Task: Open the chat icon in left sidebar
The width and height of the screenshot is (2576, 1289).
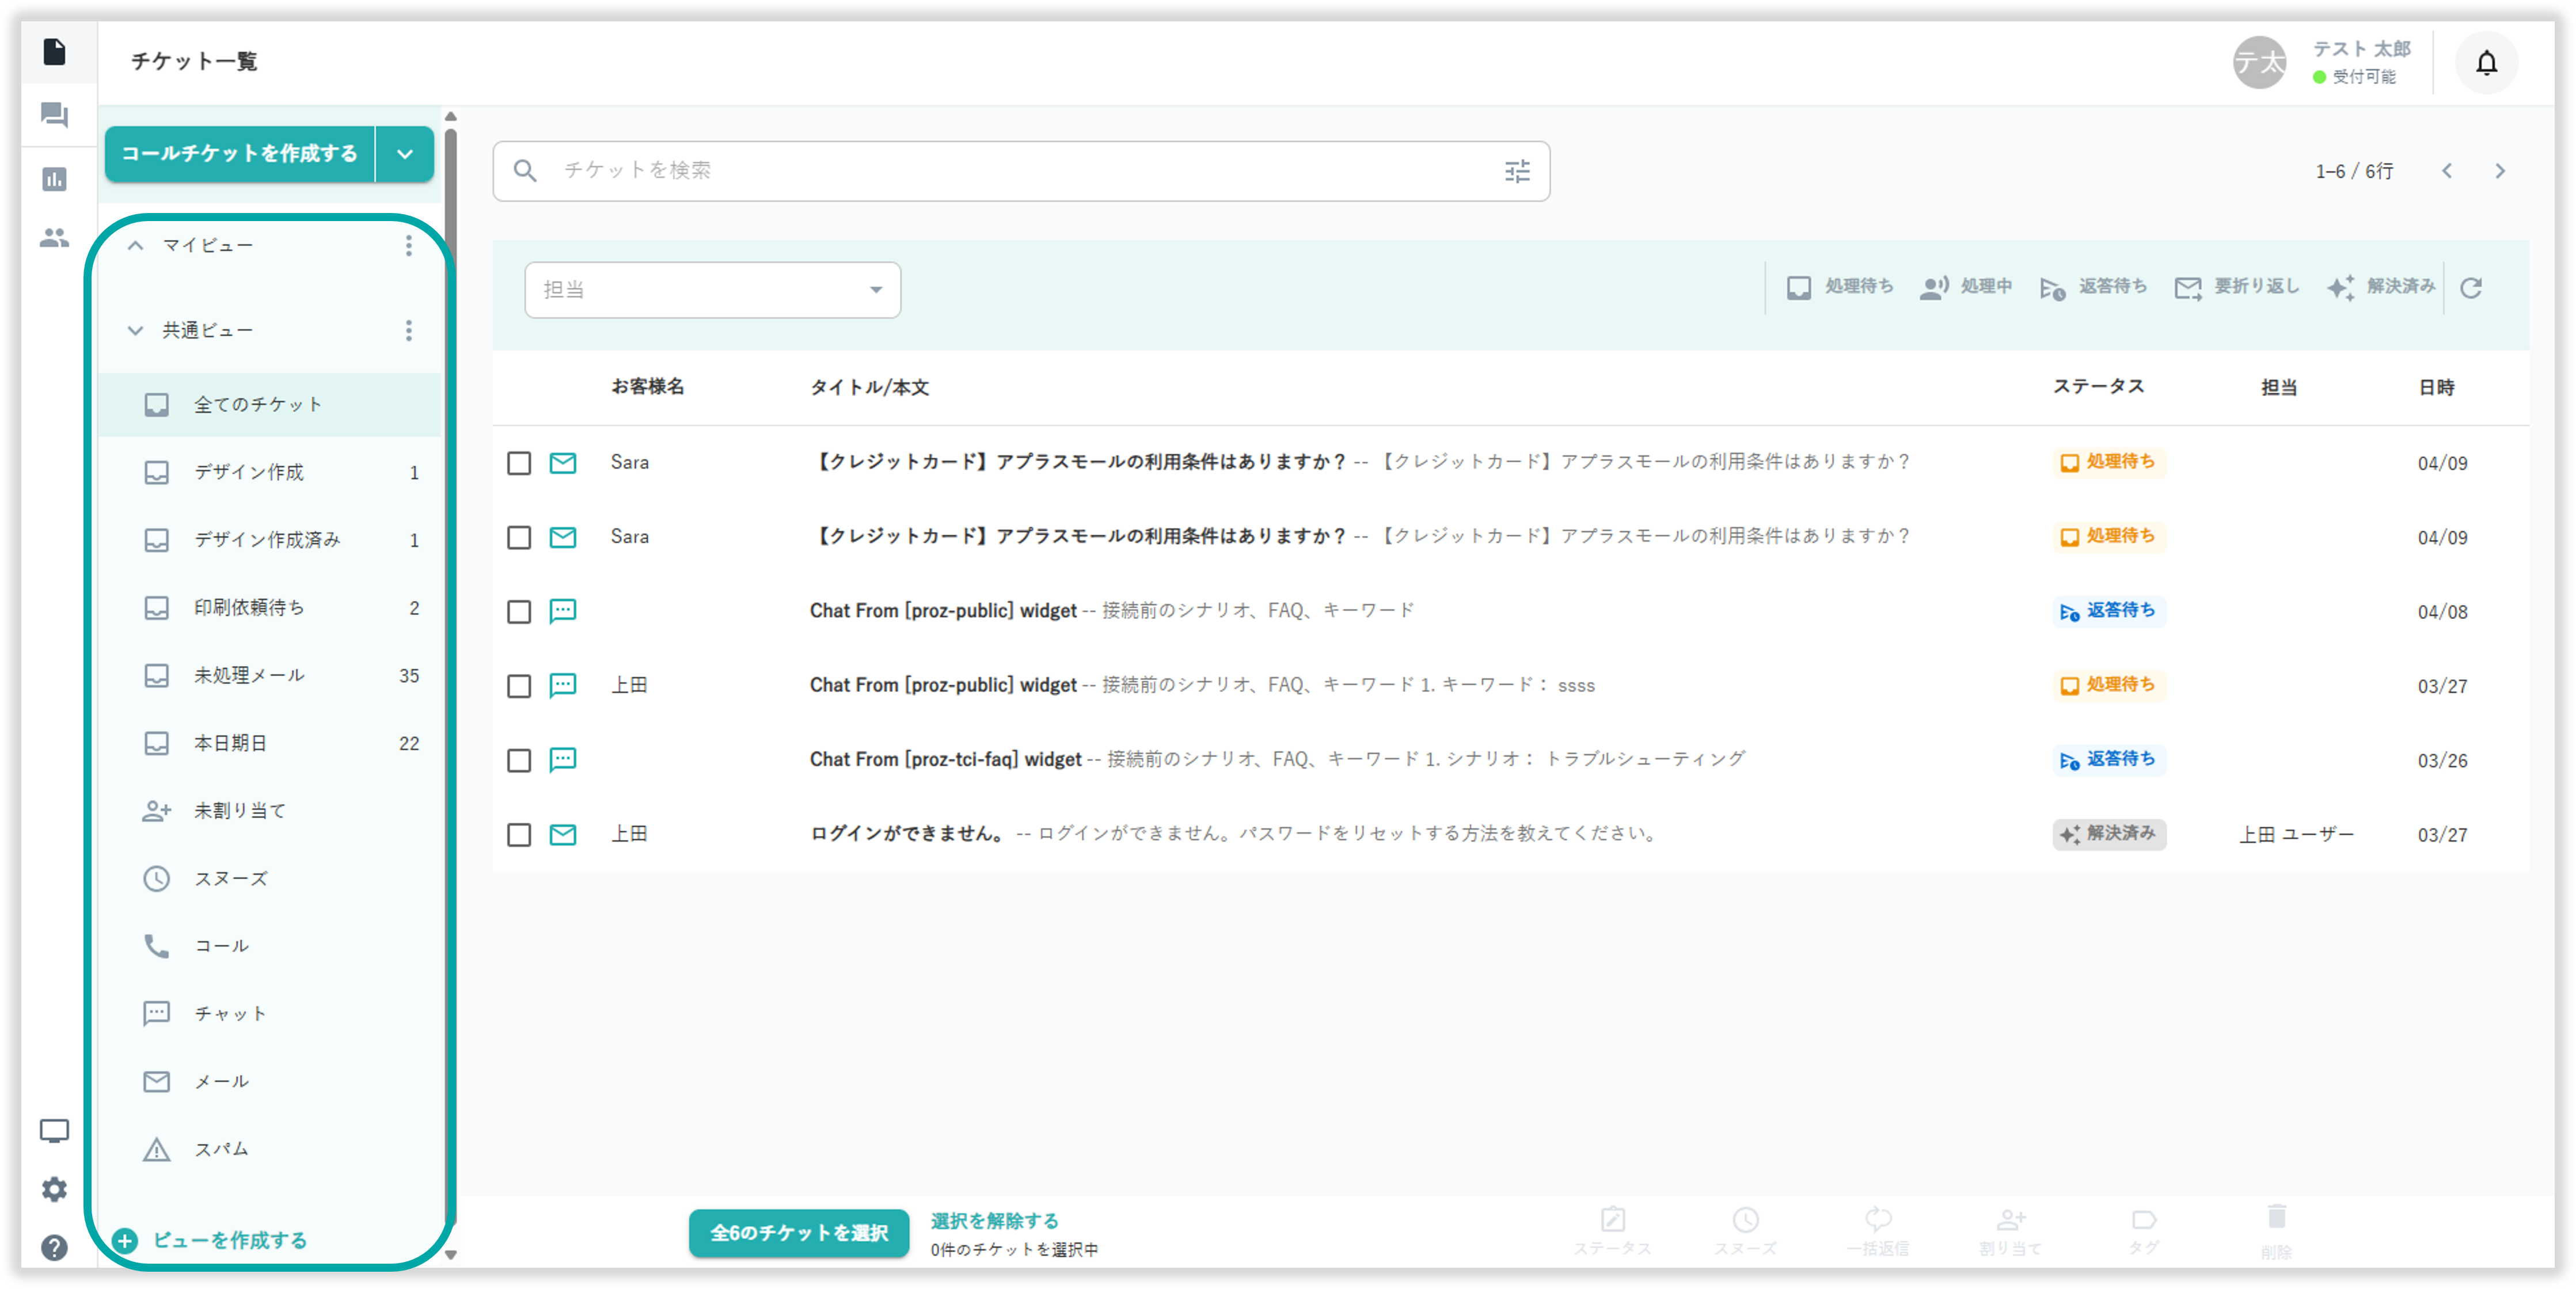Action: [x=54, y=115]
